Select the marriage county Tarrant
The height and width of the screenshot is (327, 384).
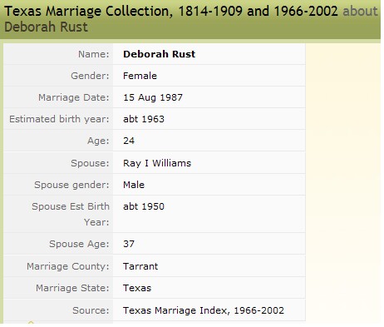(140, 266)
